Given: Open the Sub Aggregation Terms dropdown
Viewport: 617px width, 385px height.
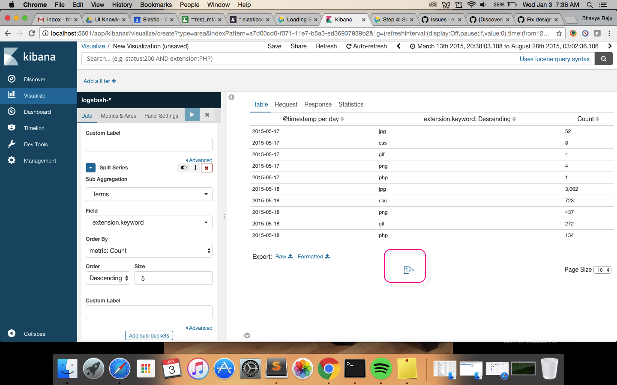Looking at the screenshot, I should click(x=149, y=194).
